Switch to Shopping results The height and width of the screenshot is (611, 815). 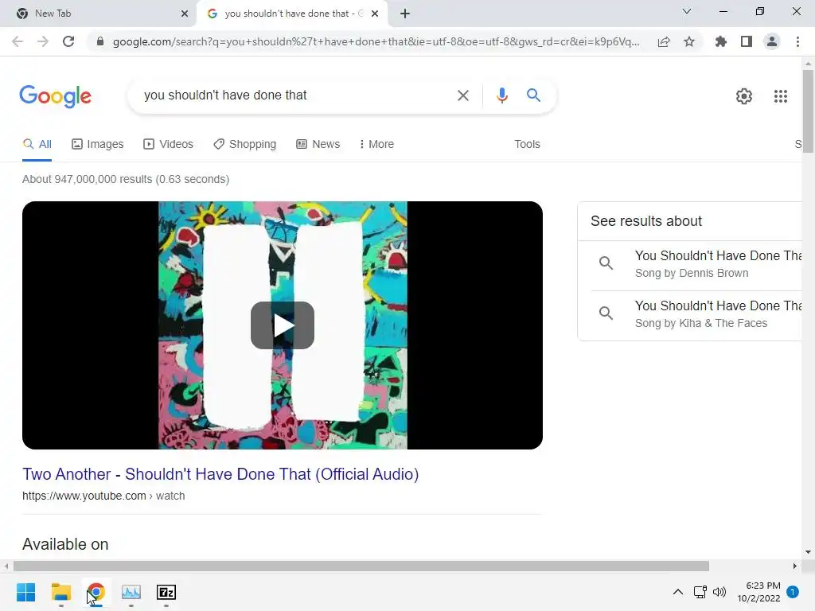(245, 145)
